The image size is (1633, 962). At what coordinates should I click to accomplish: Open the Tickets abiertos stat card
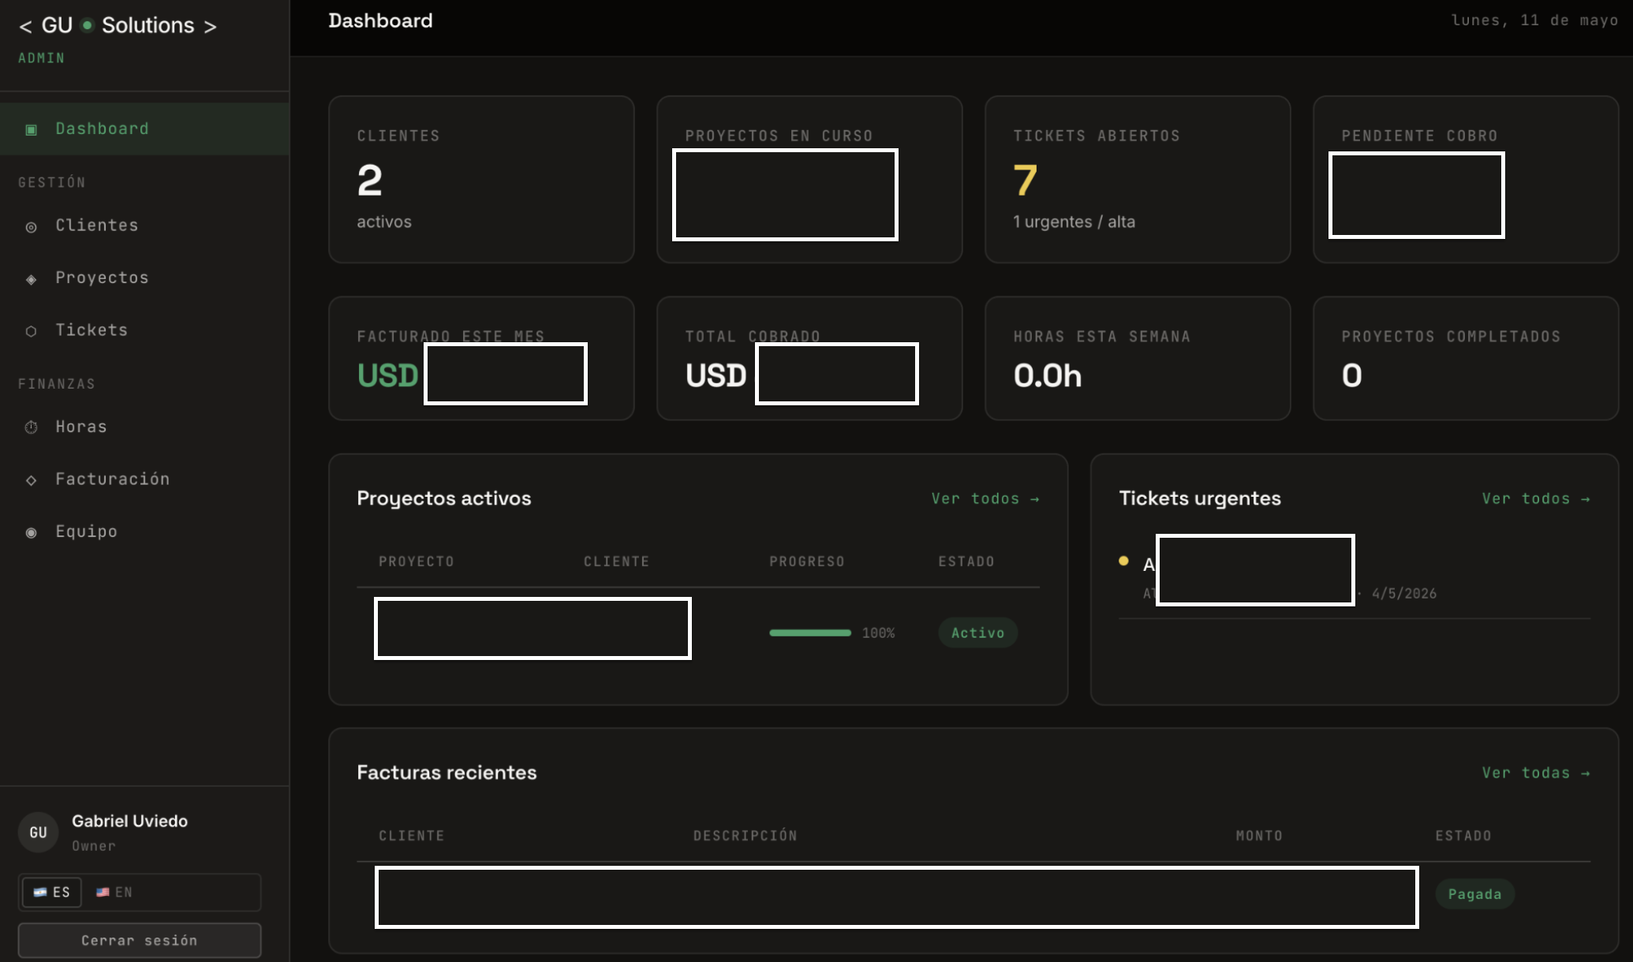(x=1138, y=179)
